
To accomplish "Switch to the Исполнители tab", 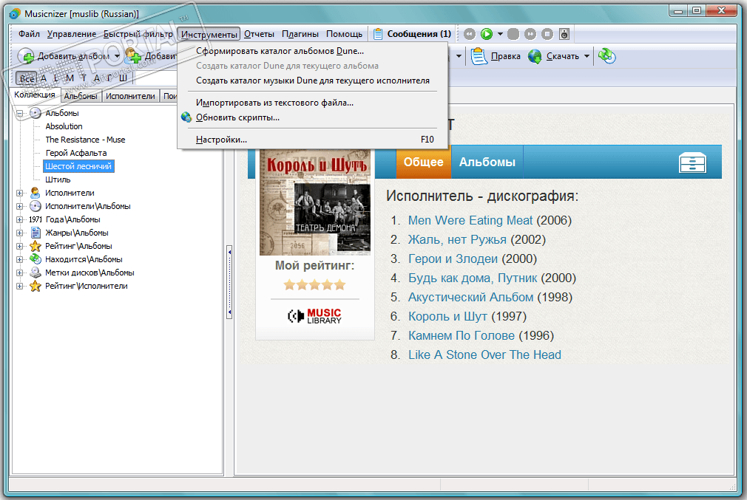I will tap(130, 96).
